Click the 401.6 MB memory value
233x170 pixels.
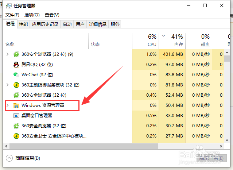(173, 54)
